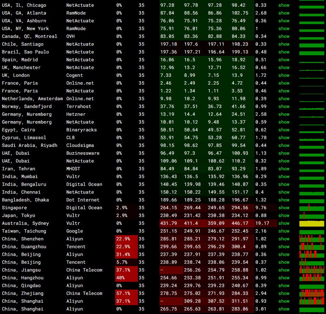Viewport: 326px width, 314px height.
Task: Select the '31.4%' loss cell
Action: point(127,255)
